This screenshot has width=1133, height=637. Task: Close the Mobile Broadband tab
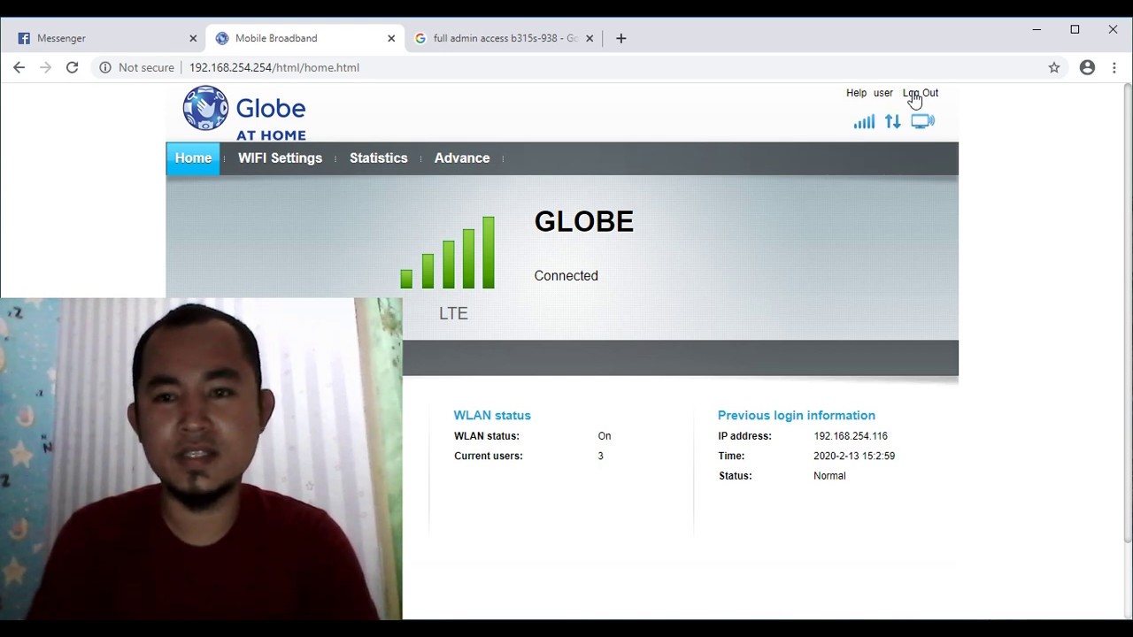[391, 38]
